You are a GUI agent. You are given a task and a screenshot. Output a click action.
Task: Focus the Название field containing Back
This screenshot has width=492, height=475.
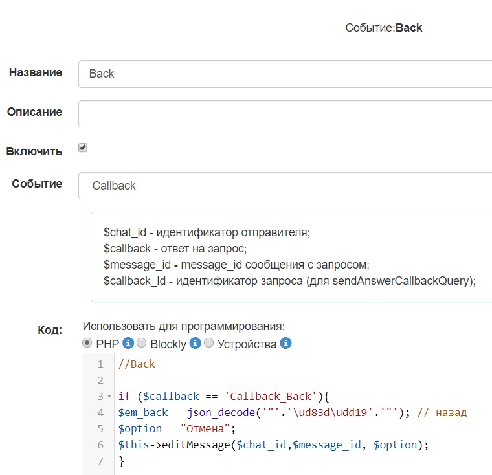point(285,74)
